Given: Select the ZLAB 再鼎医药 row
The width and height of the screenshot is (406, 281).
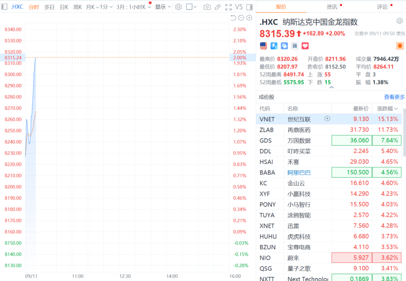Looking at the screenshot, I should click(x=329, y=130).
